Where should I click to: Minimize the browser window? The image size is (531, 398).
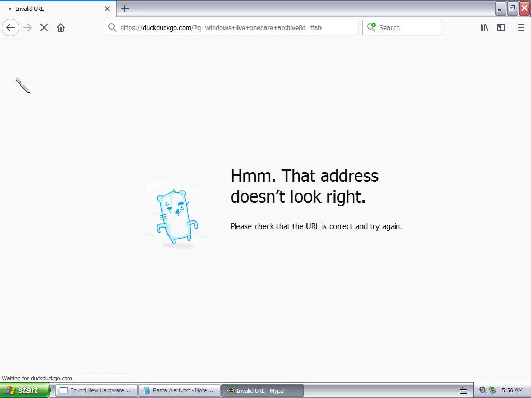(x=500, y=8)
